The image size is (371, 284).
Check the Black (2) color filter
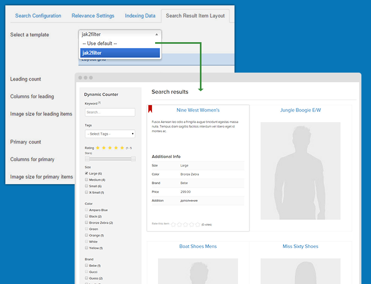click(x=86, y=216)
